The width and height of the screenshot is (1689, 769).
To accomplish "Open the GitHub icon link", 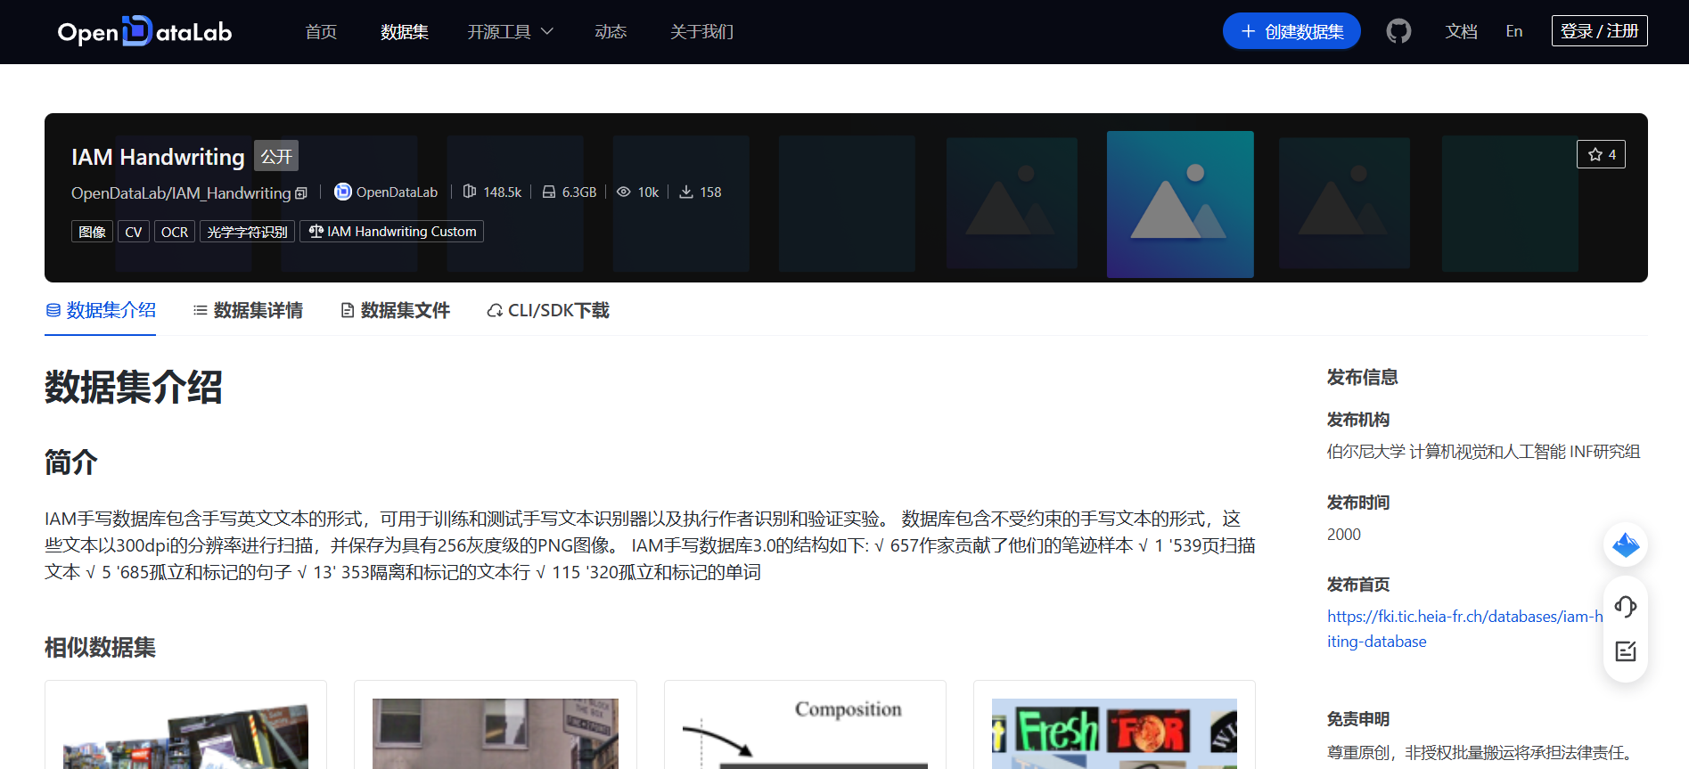I will 1398,31.
